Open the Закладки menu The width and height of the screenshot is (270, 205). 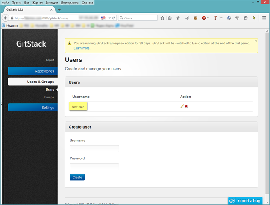(52, 3)
